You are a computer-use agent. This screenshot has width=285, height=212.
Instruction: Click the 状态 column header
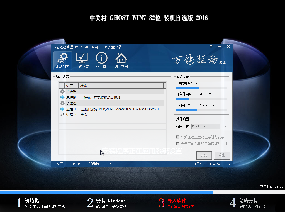pos(121,86)
